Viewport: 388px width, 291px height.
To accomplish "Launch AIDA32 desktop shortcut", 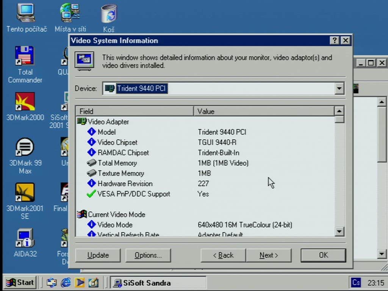I will [x=25, y=242].
